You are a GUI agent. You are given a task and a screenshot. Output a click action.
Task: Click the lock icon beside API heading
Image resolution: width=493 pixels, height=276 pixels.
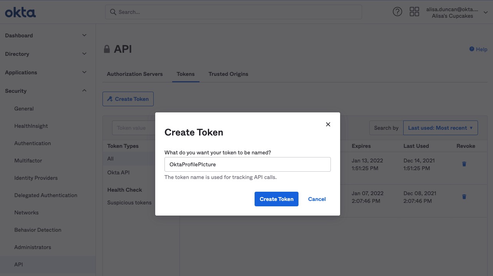pos(107,49)
